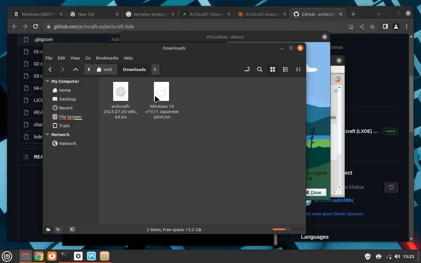Toggle location entry path button

point(247,69)
